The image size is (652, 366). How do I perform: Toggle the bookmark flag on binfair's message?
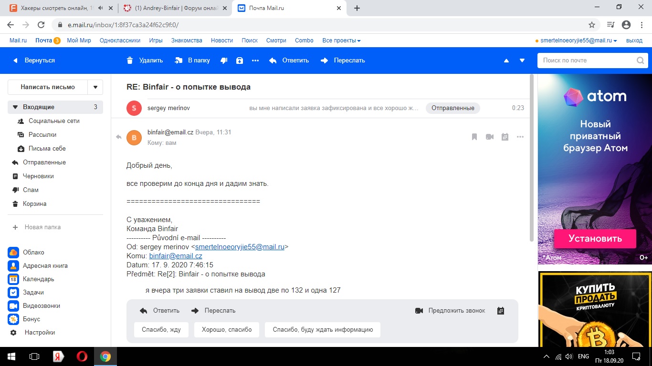pos(474,137)
